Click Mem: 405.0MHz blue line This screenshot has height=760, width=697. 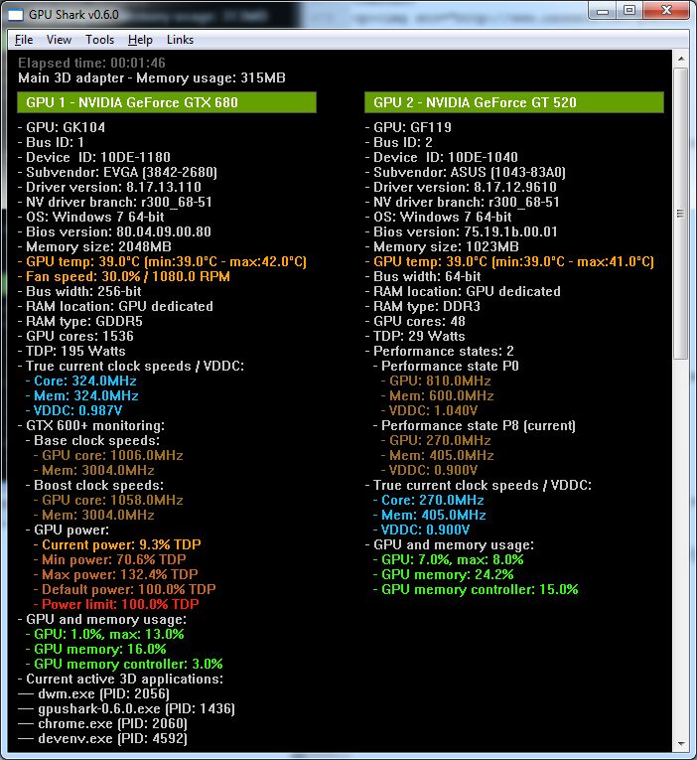[430, 516]
